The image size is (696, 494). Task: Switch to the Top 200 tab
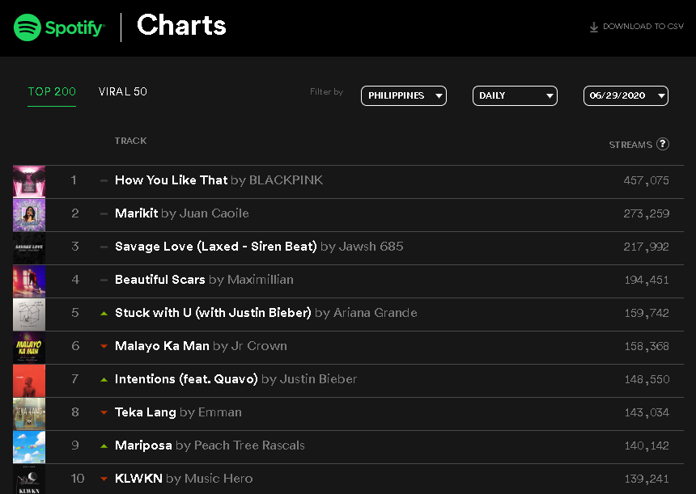tap(52, 92)
